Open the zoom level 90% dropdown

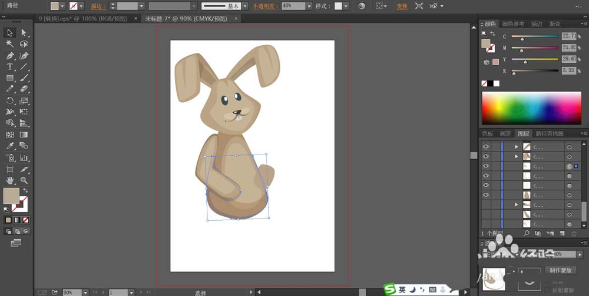(x=85, y=292)
